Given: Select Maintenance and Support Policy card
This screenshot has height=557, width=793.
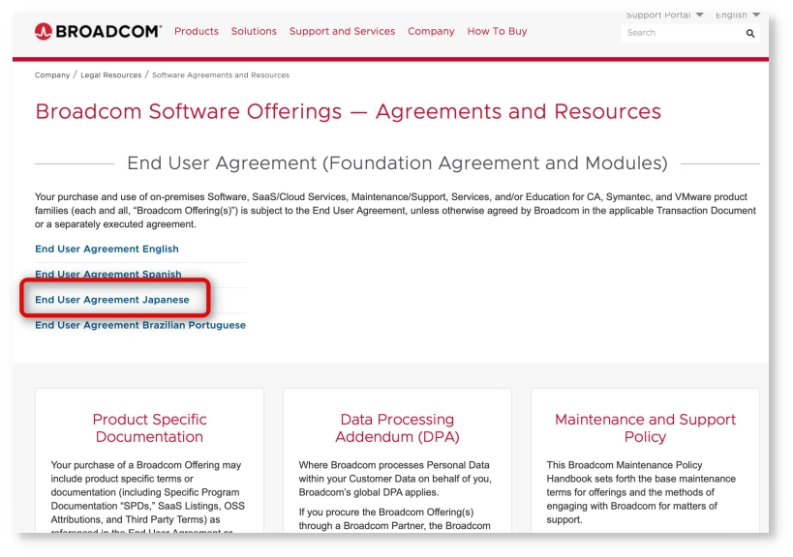Looking at the screenshot, I should click(645, 428).
